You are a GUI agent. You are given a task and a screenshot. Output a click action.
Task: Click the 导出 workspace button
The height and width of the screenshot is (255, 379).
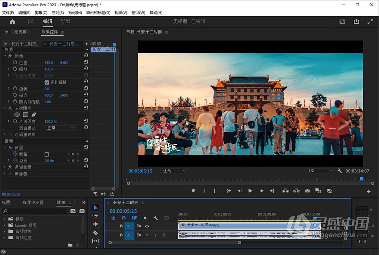click(66, 21)
